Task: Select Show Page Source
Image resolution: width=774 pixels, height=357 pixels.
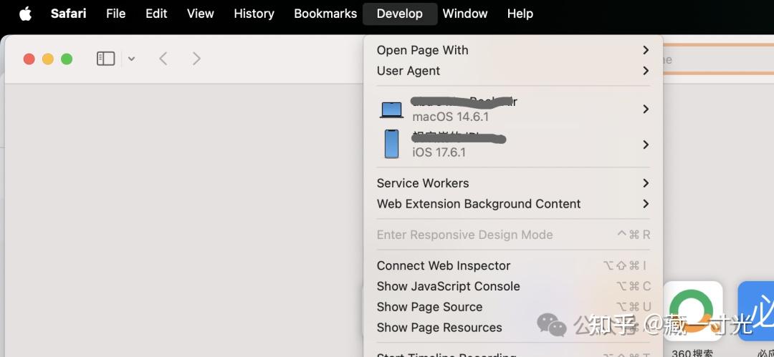Action: 430,307
